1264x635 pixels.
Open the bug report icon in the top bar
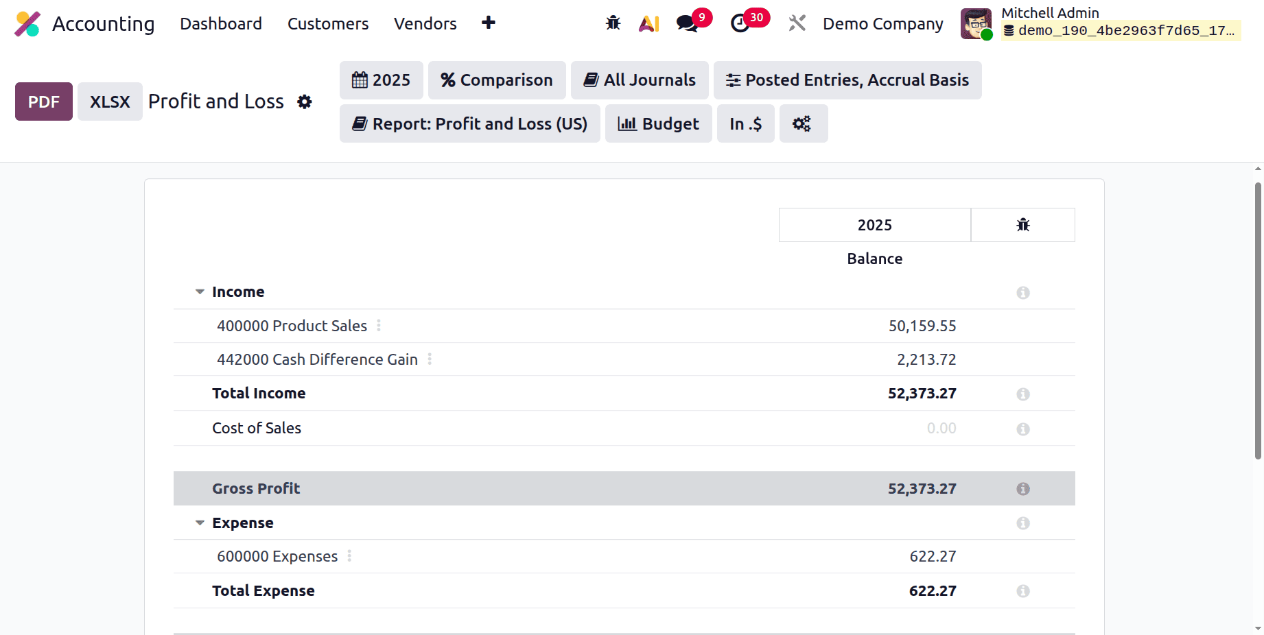(613, 23)
